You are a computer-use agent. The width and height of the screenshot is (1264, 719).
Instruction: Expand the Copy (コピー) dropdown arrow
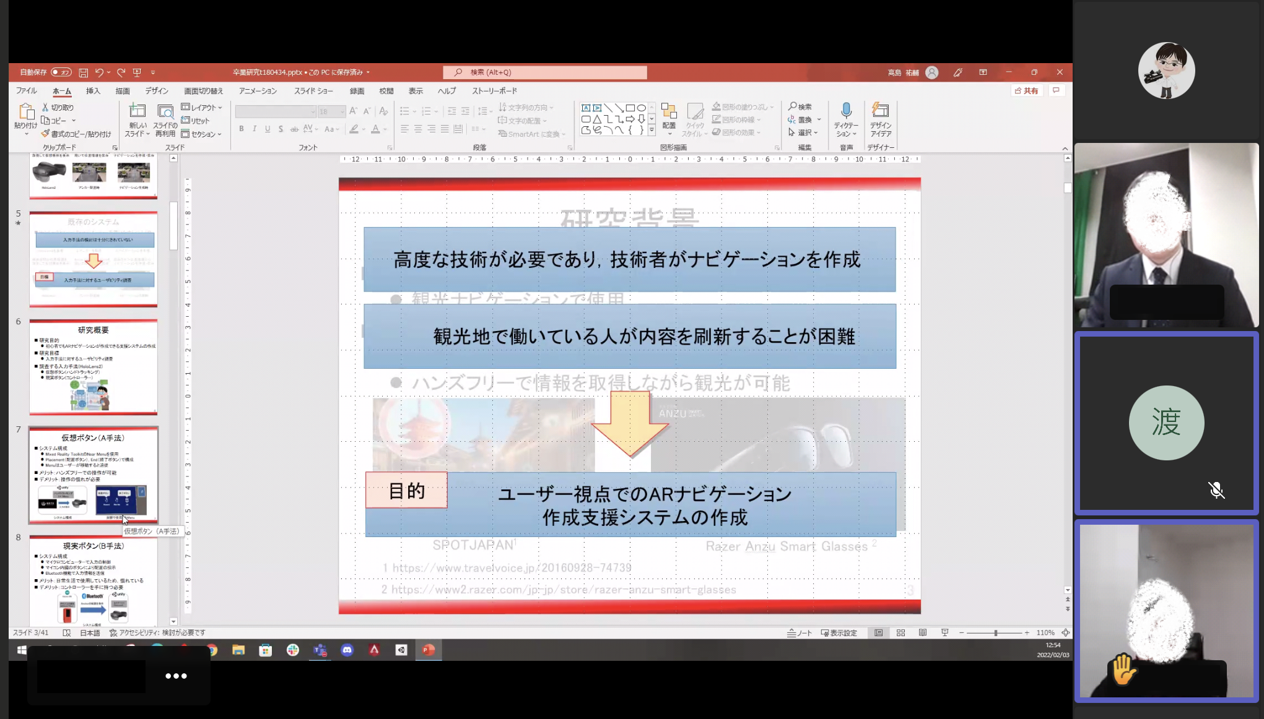point(74,121)
